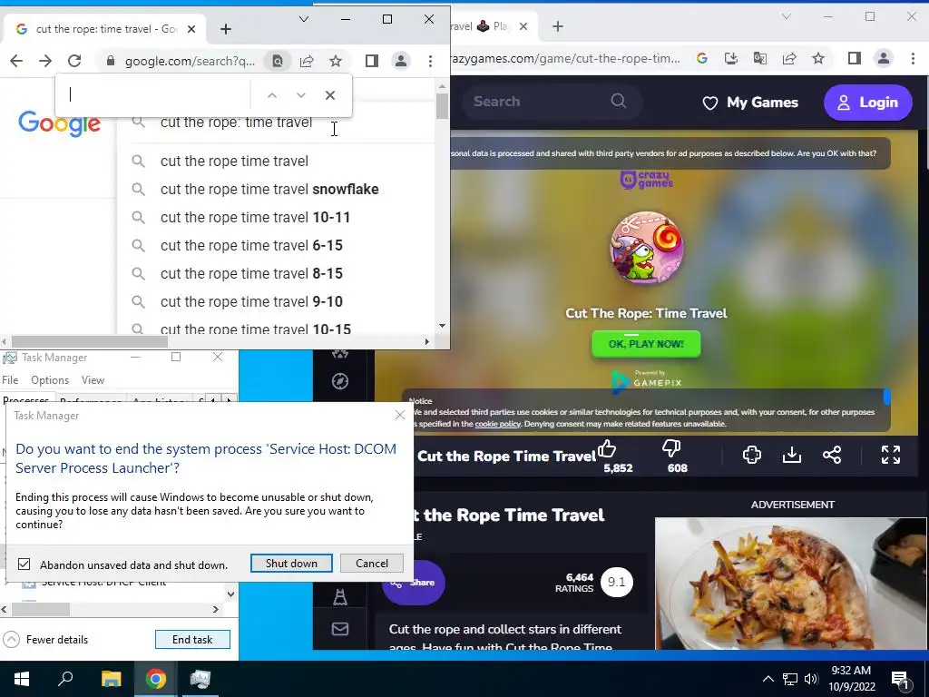Bookmark the Google search page with star

336,61
